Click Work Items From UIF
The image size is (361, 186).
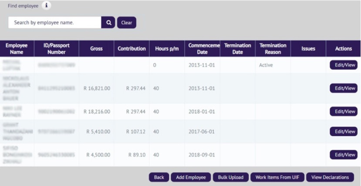click(277, 177)
